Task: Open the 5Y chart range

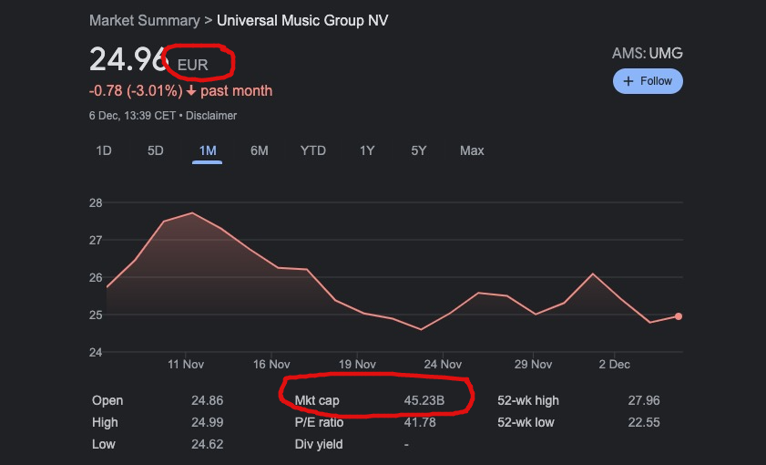Action: pos(419,150)
